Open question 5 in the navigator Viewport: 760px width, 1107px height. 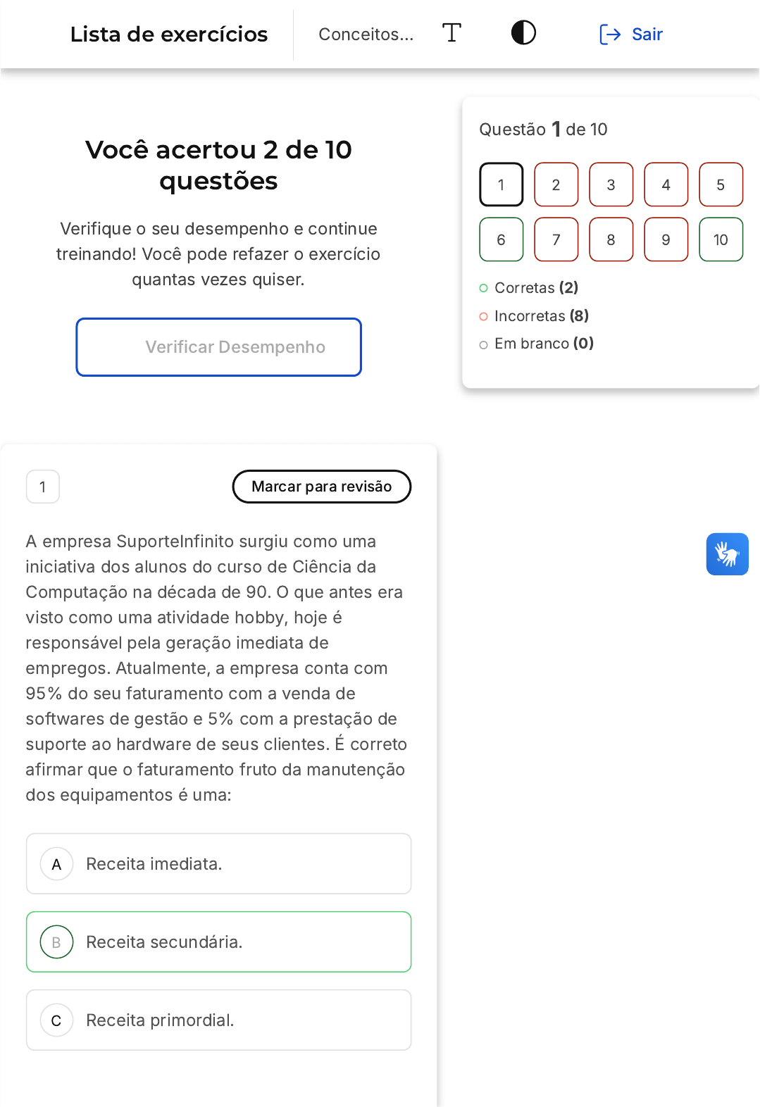click(x=721, y=184)
